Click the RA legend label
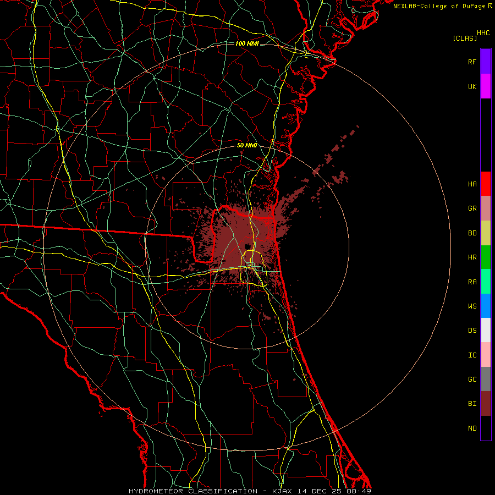 [472, 282]
